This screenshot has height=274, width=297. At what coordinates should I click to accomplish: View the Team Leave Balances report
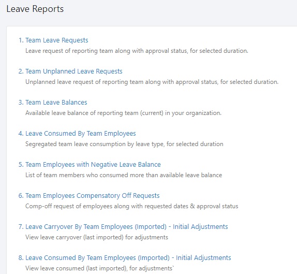point(56,103)
